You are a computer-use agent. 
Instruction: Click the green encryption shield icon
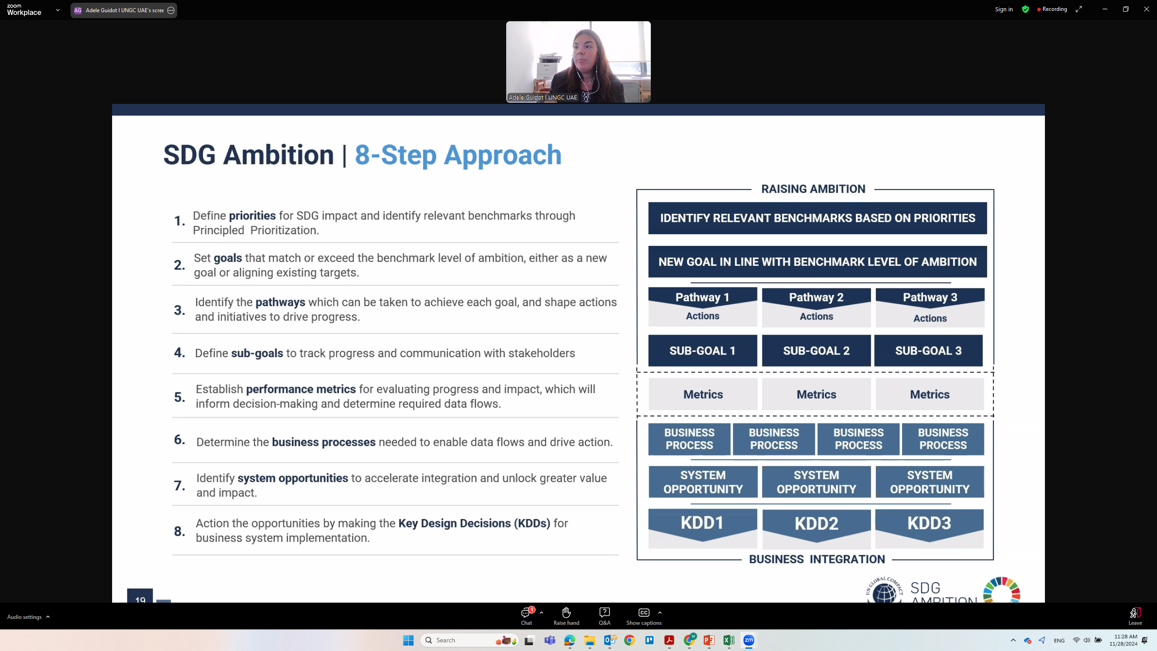click(x=1025, y=9)
